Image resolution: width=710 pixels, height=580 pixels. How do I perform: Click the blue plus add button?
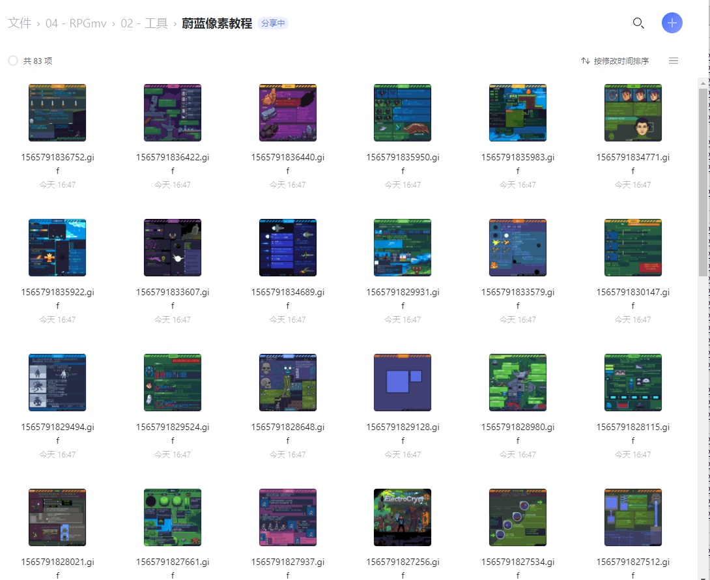(672, 23)
